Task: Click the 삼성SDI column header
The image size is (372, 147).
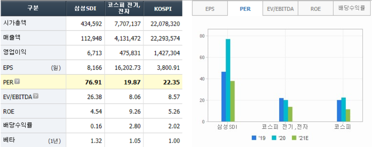Action: pos(85,8)
